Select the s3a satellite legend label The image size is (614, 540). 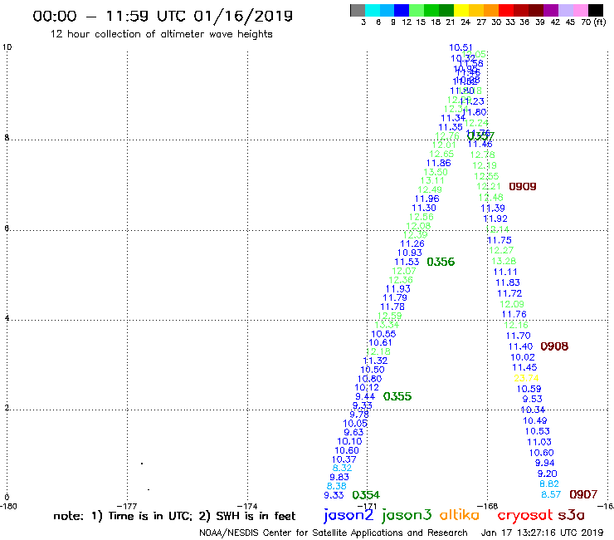pos(571,515)
